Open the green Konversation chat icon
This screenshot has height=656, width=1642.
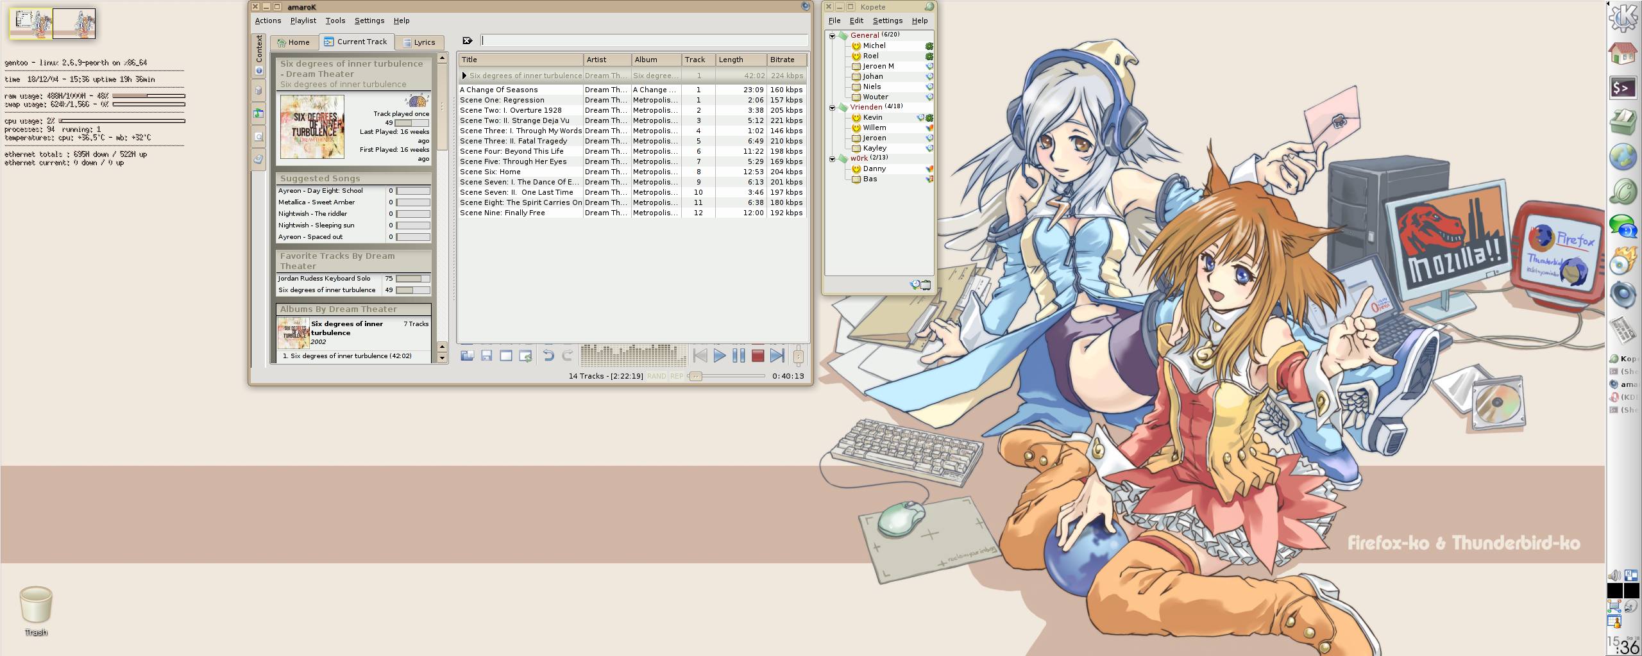(x=1623, y=192)
